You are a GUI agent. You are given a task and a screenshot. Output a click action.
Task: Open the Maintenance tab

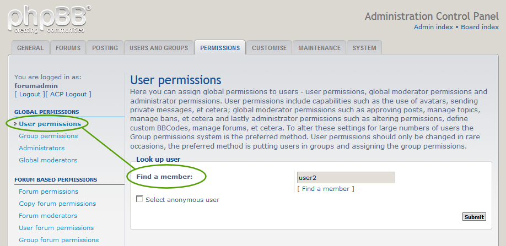pyautogui.click(x=319, y=48)
